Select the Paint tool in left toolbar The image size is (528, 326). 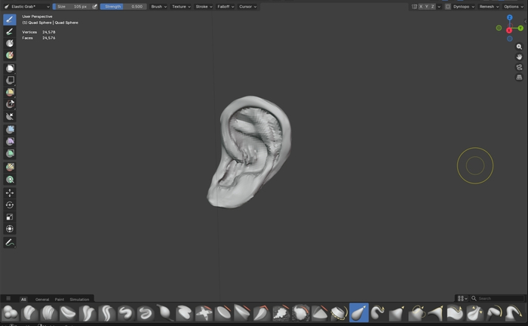[x=10, y=32]
